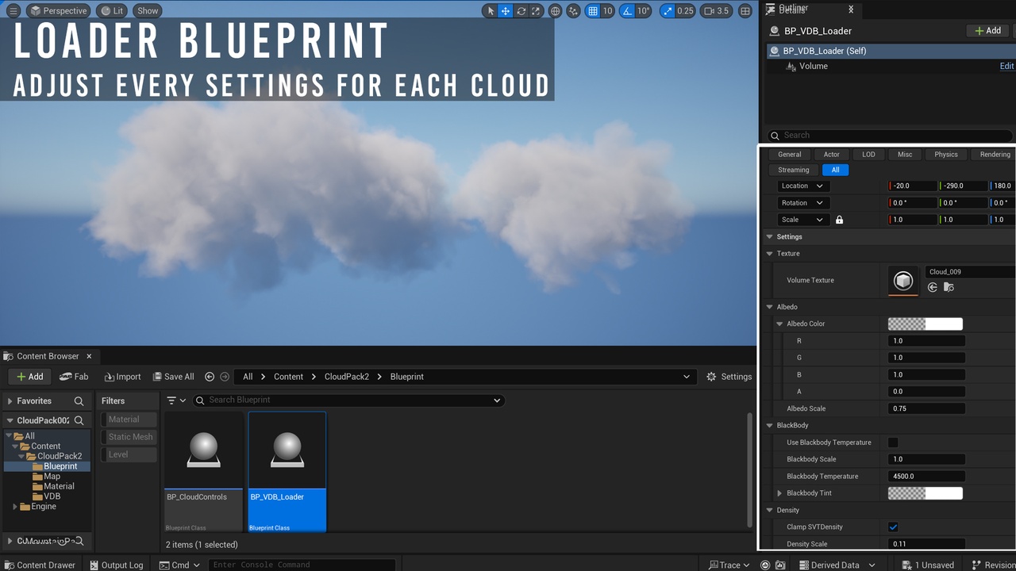The width and height of the screenshot is (1016, 571).
Task: Open the Blackbody Tint color swatch
Action: [x=925, y=493]
